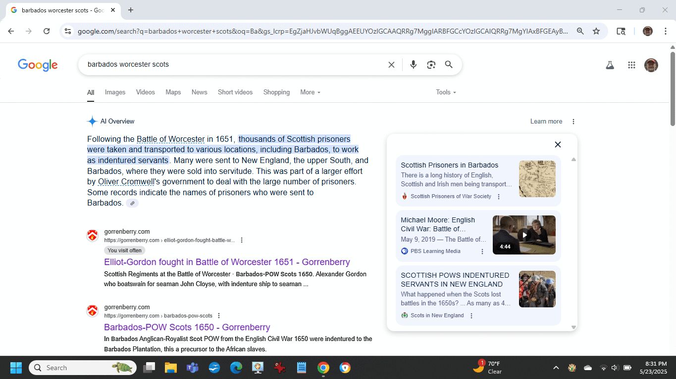Open the Tools dropdown
Screen dimensions: 676x379
tap(446, 92)
